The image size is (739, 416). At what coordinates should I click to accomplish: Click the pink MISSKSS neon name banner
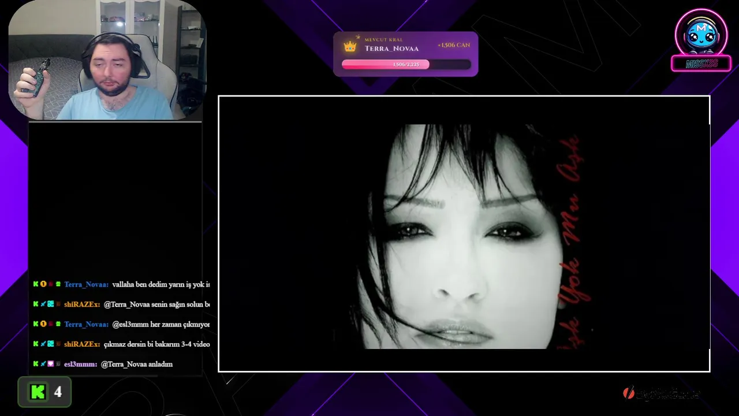(701, 64)
